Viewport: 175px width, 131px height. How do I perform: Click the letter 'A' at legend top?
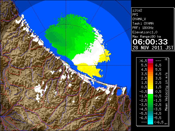(166, 59)
